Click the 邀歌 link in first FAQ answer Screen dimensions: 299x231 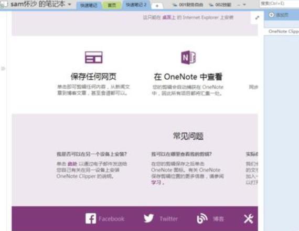72,164
